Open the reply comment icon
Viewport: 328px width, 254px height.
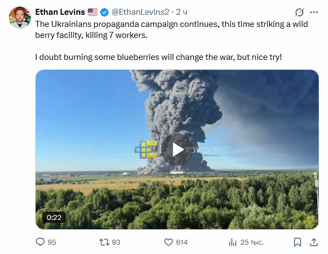(x=40, y=242)
